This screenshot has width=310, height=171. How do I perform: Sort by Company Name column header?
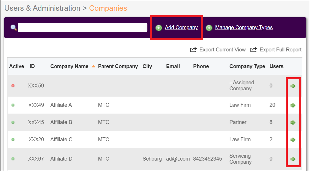[69, 66]
